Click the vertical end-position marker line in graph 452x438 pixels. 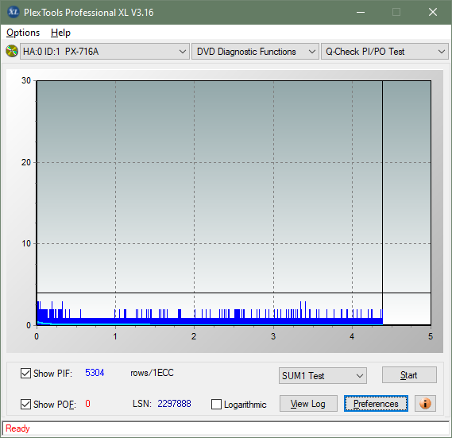(x=383, y=202)
